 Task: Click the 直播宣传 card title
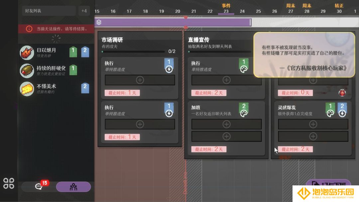199,40
